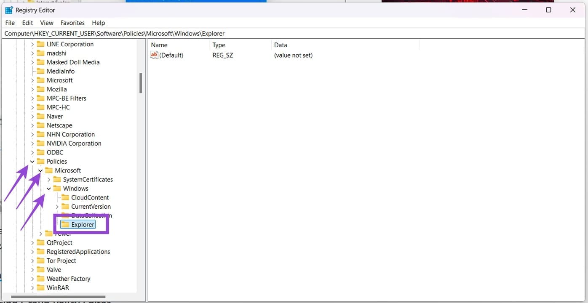Select the ODBC folder icon
This screenshot has height=303, width=588.
[40, 152]
